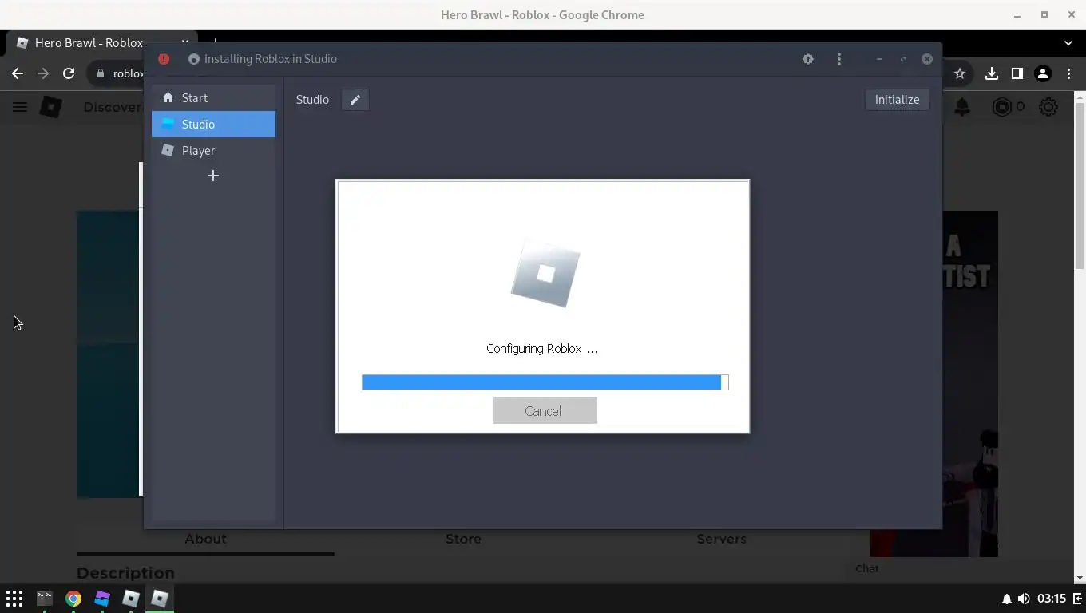
Task: Click the Description heading
Action: (125, 573)
